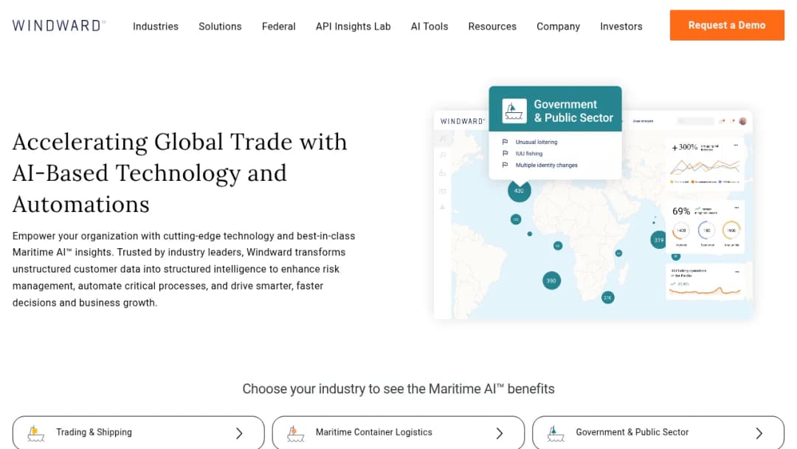Click the 430 map cluster marker
This screenshot has width=797, height=449.
pos(519,191)
